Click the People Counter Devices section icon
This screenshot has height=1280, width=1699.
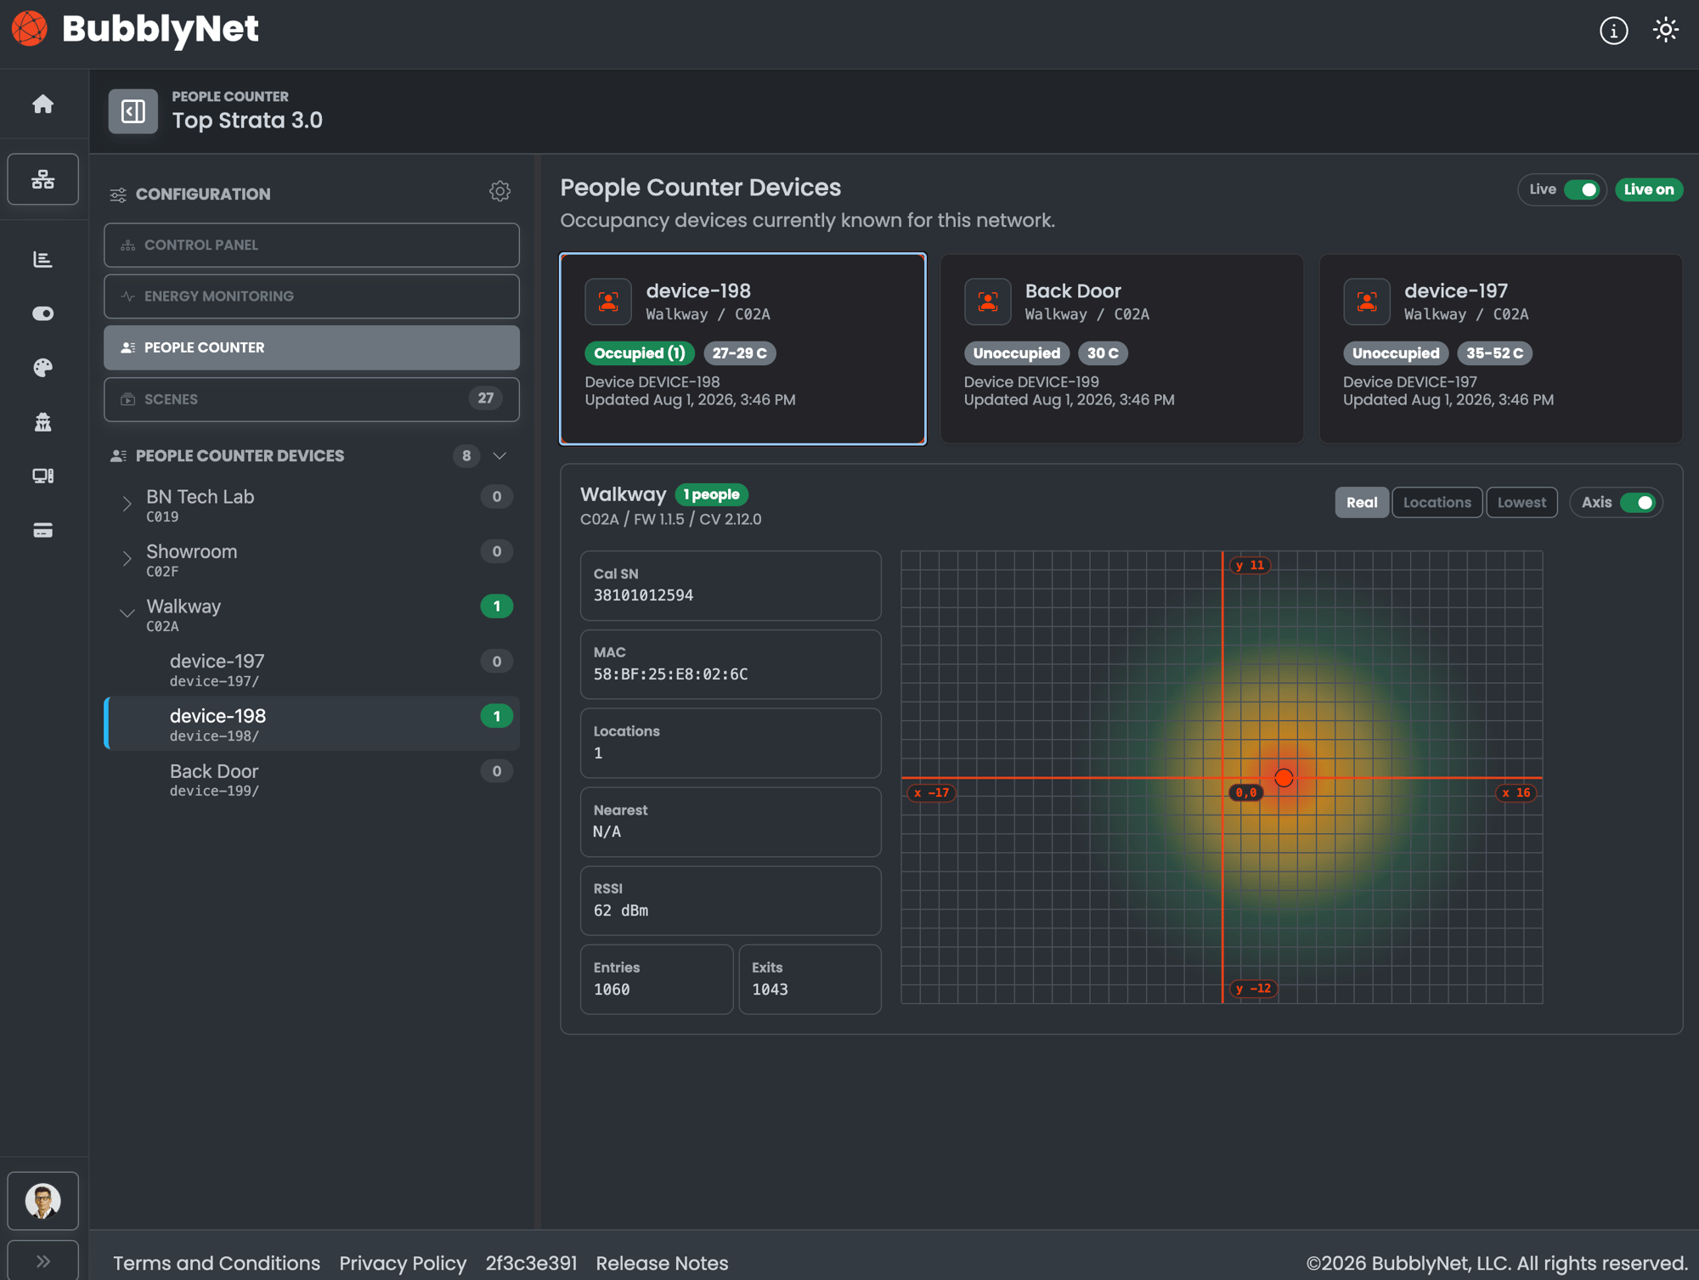[118, 456]
